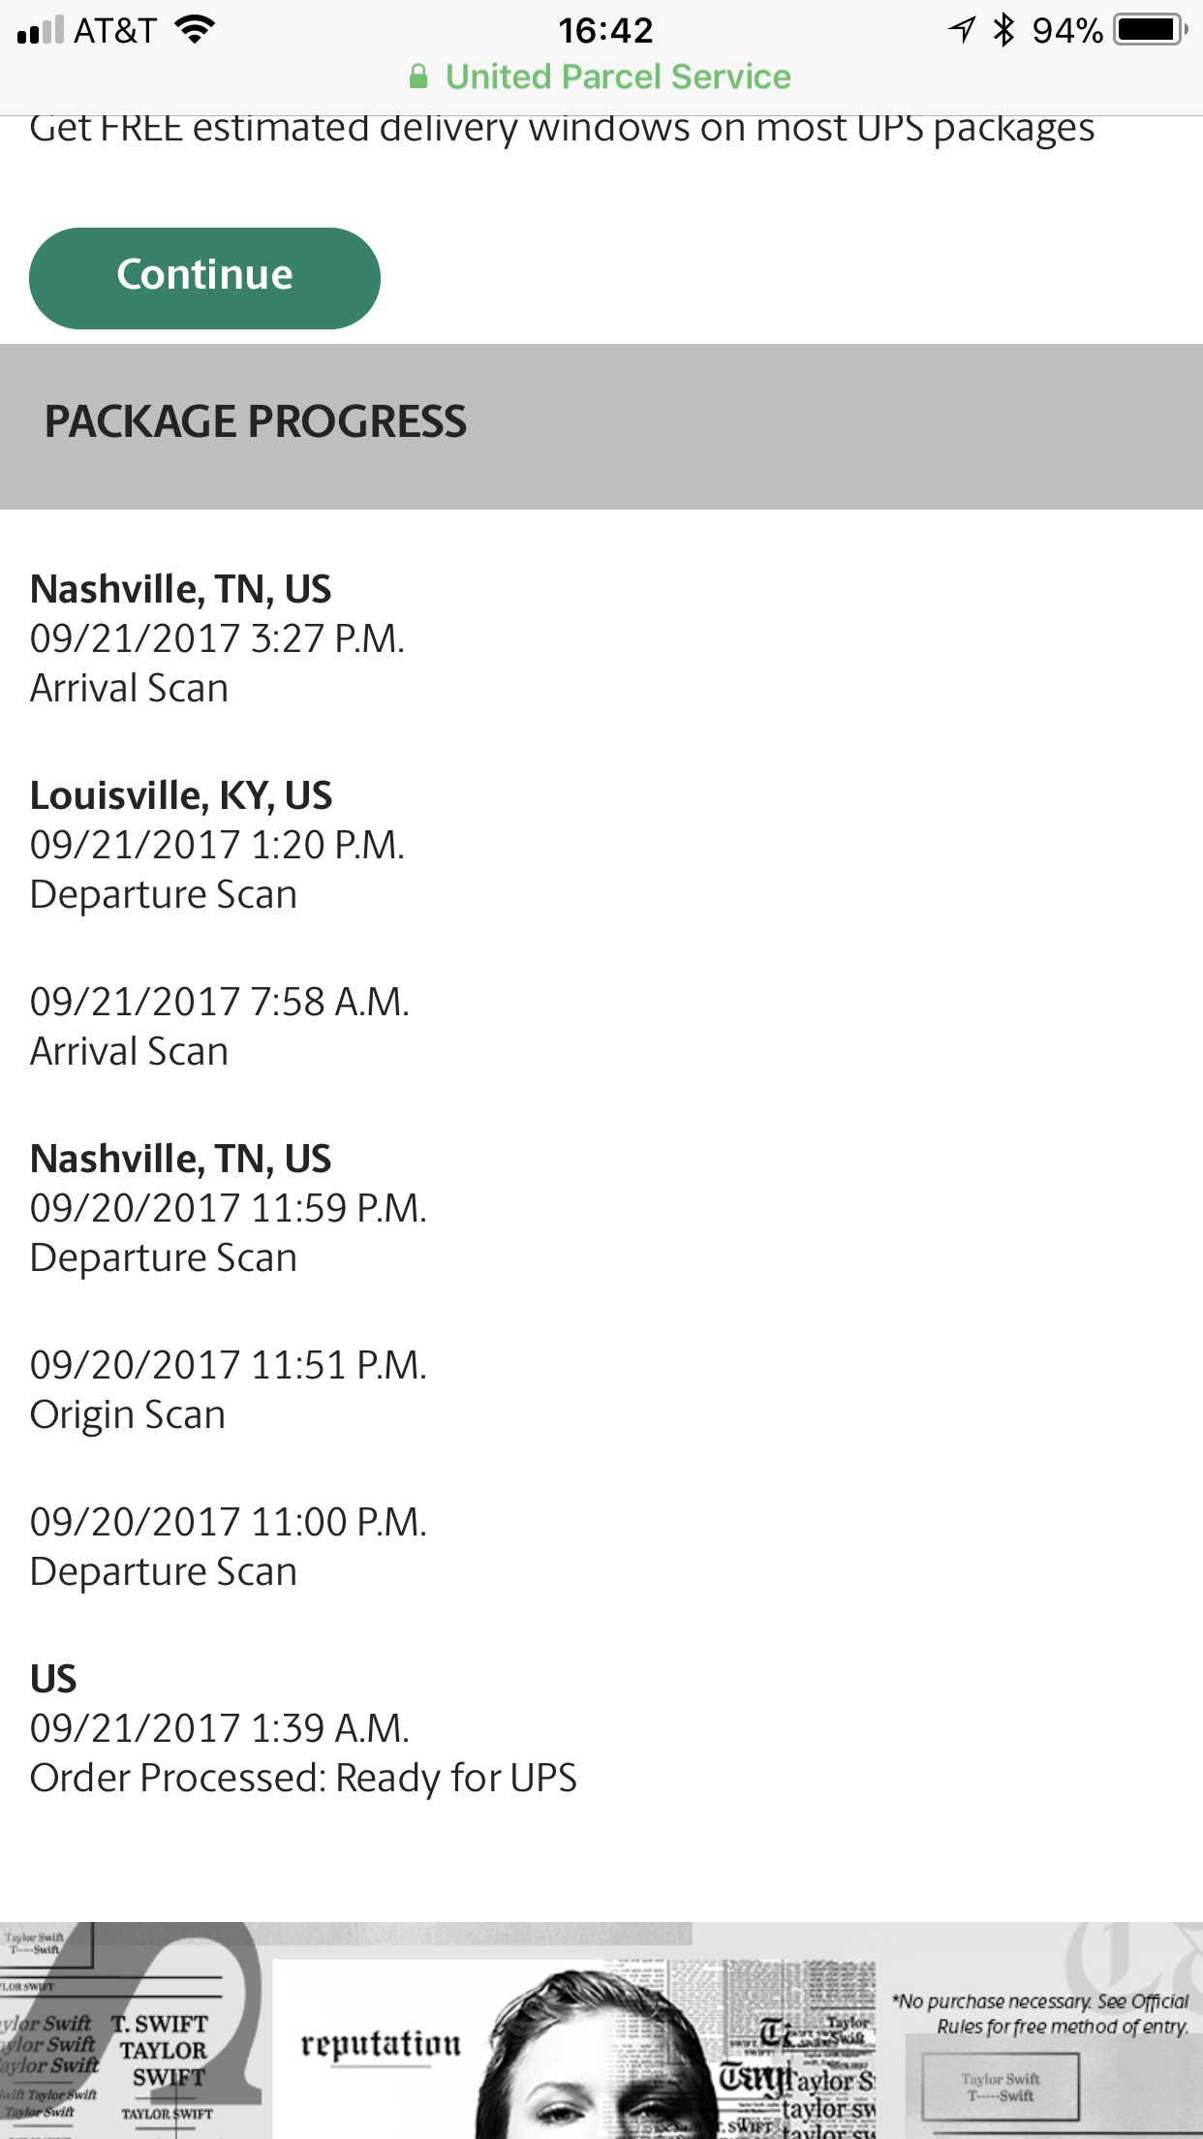The height and width of the screenshot is (2139, 1203).
Task: Tap the 16:42 clock to scroll top
Action: pos(605,30)
